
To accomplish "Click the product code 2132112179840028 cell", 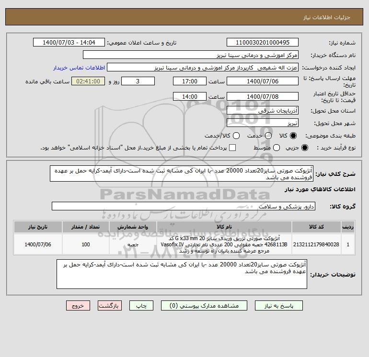I will point(316,244).
